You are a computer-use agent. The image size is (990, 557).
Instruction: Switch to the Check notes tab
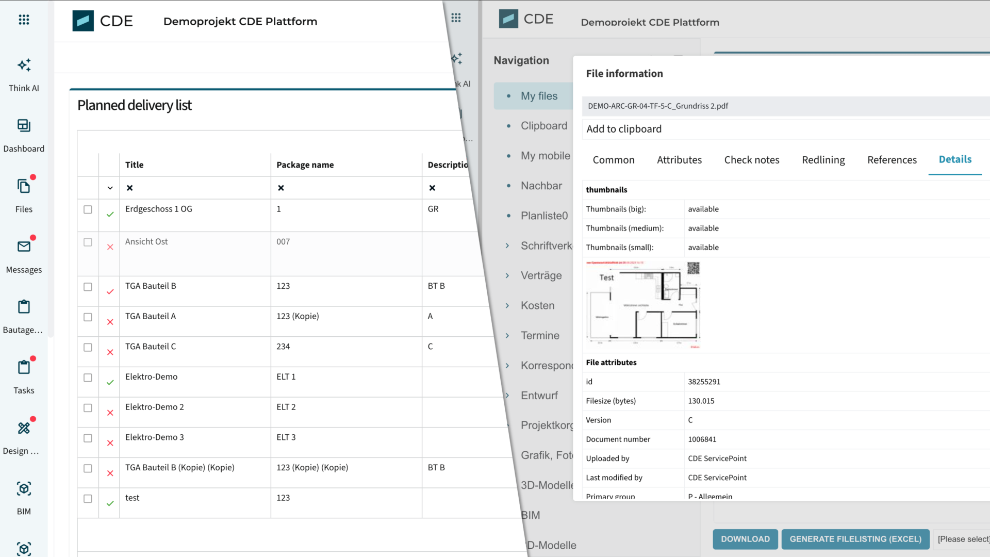pyautogui.click(x=752, y=160)
